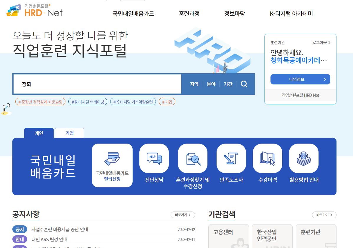Click the date 2023-12-12
This screenshot has height=248, width=353.
[x=186, y=229]
